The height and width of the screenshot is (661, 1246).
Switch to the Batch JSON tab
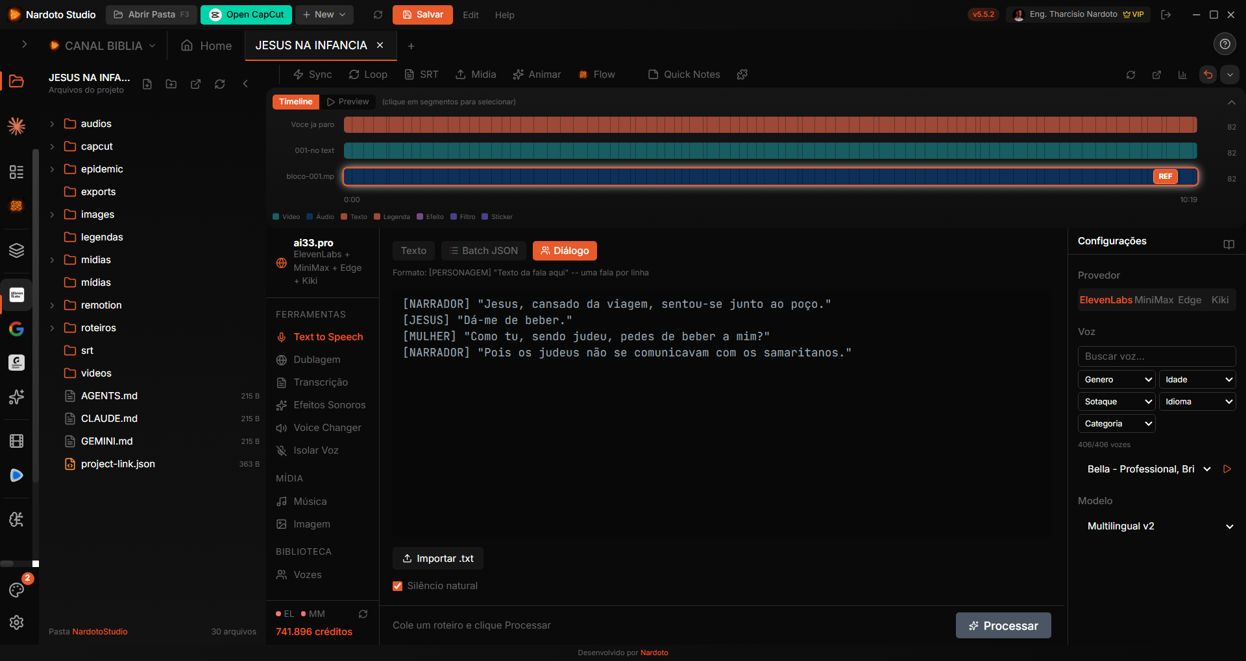pos(483,250)
